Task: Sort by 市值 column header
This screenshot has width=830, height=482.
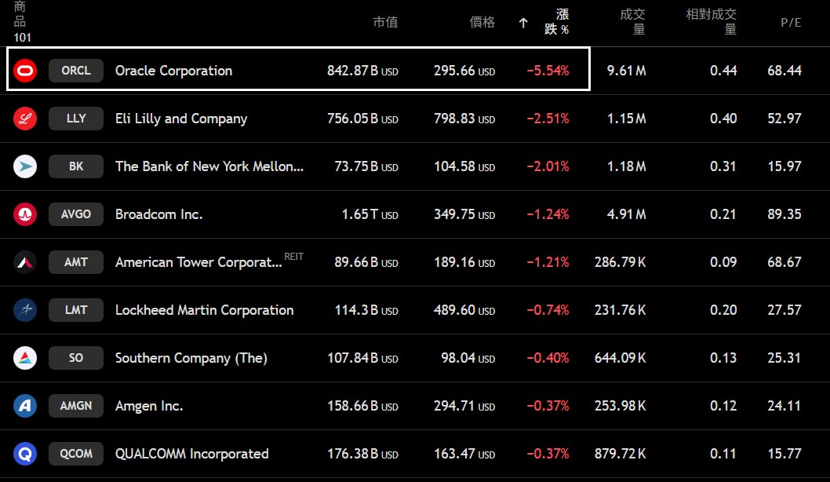Action: point(385,22)
